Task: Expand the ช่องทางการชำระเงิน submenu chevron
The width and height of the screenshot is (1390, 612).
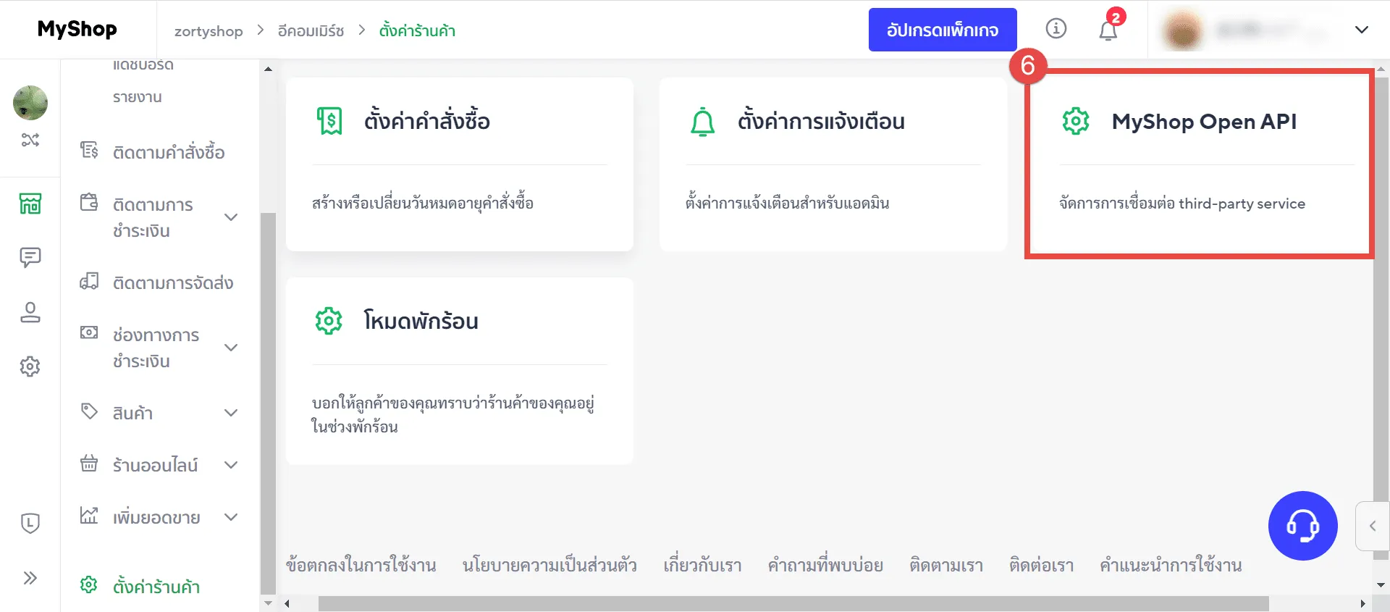Action: (231, 348)
